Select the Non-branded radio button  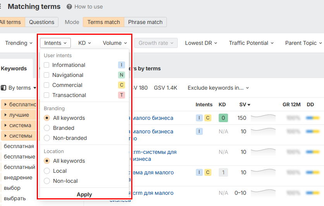pyautogui.click(x=47, y=138)
